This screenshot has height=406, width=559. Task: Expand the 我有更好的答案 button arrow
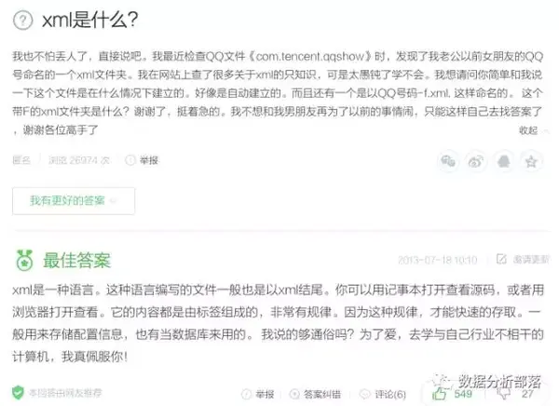point(114,201)
